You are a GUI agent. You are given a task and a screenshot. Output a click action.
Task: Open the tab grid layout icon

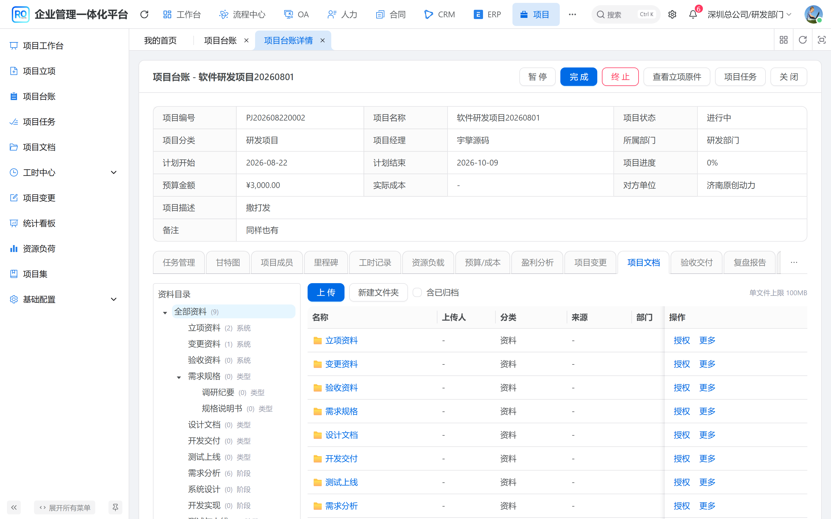point(784,40)
